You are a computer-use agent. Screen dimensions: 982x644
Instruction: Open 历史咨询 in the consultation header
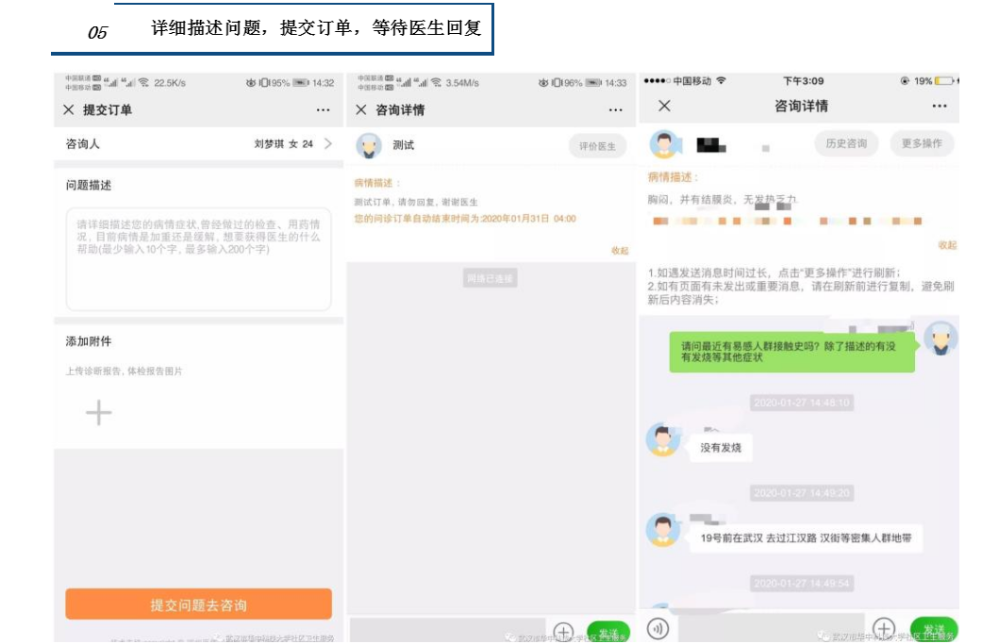[845, 144]
